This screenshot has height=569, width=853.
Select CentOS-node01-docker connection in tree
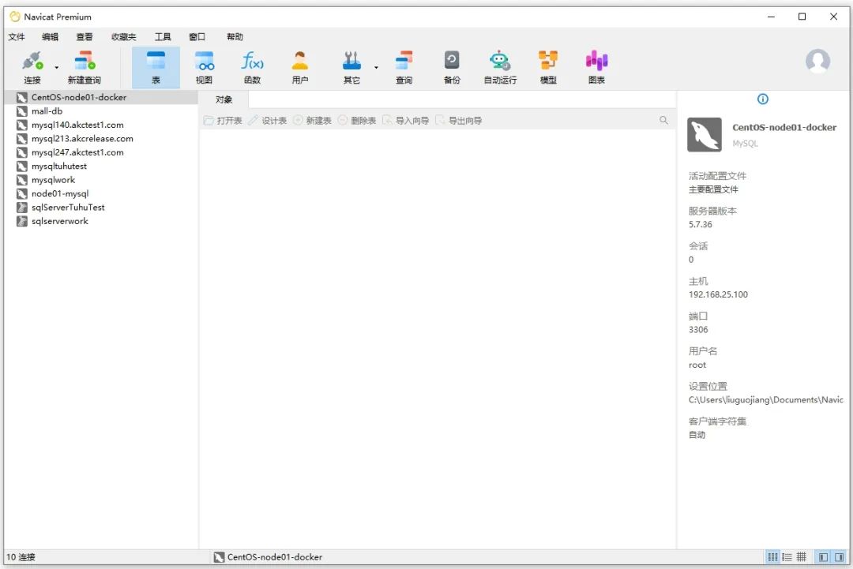pos(100,97)
